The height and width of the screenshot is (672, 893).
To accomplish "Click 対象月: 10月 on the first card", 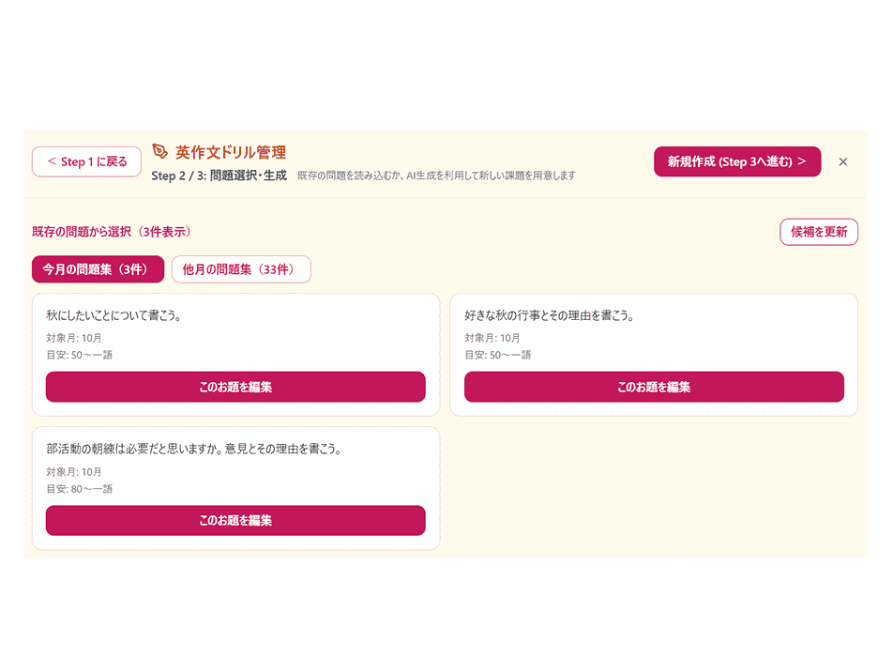I will (73, 339).
